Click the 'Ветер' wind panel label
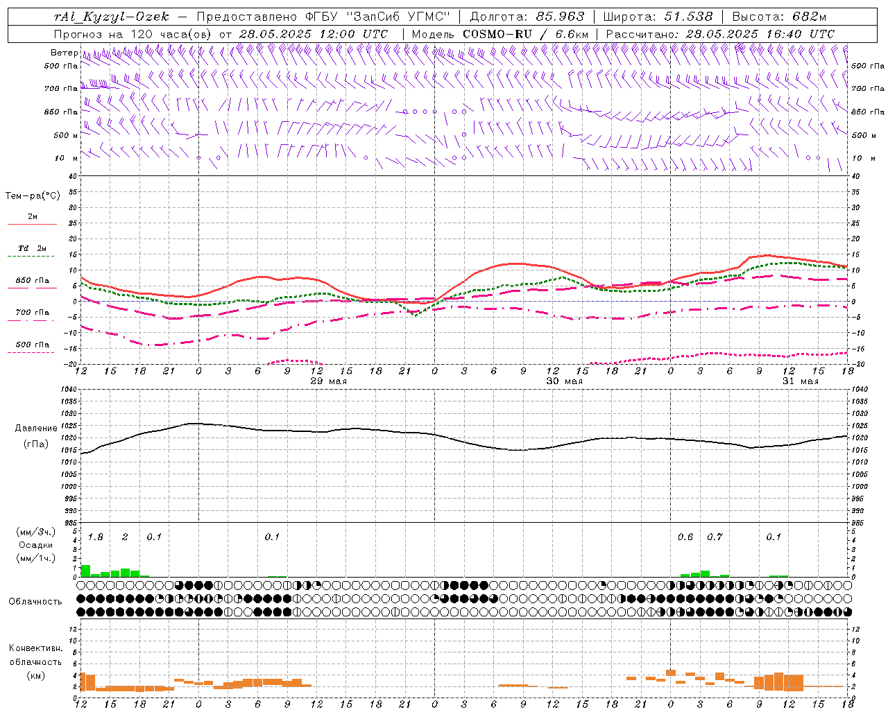888x710 pixels. (x=64, y=53)
